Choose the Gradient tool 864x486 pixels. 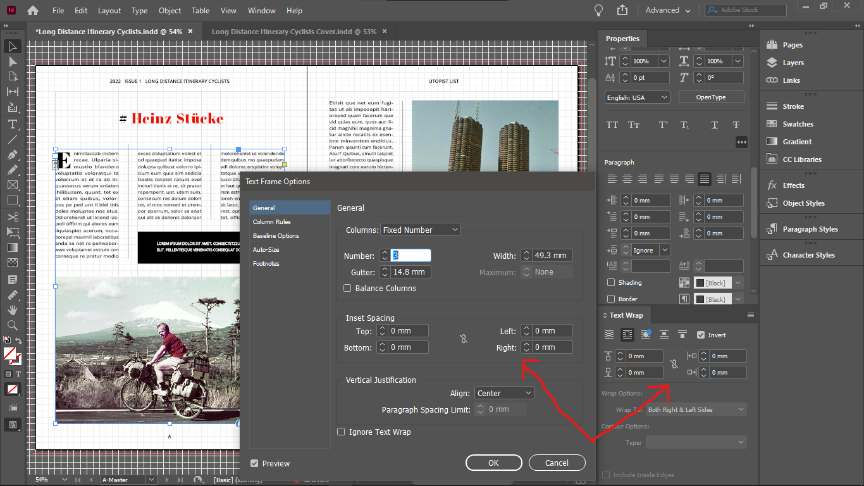(12, 247)
